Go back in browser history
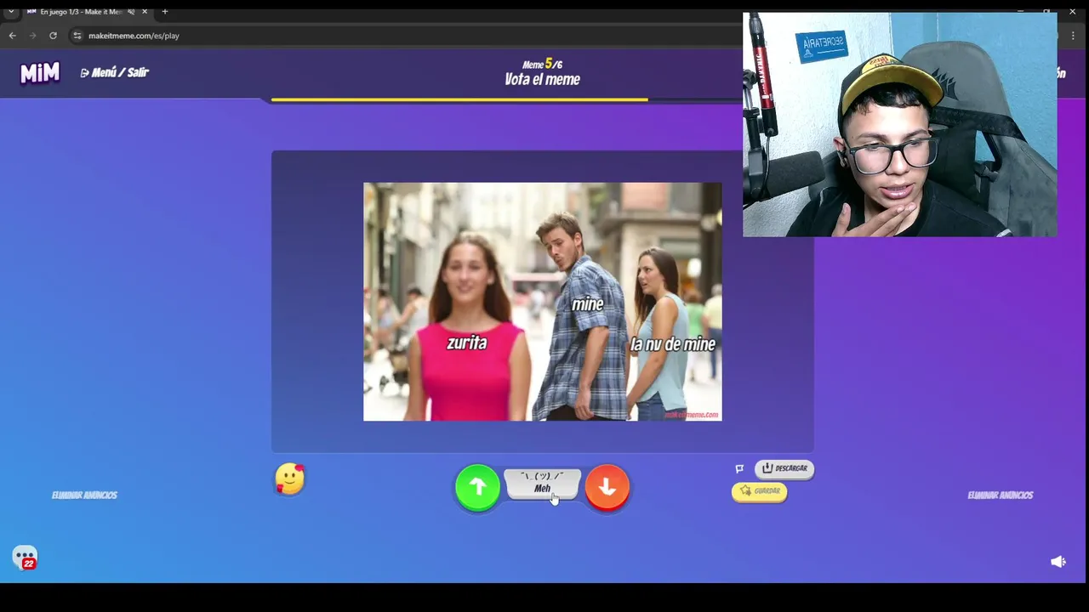Image resolution: width=1089 pixels, height=612 pixels. 12,36
